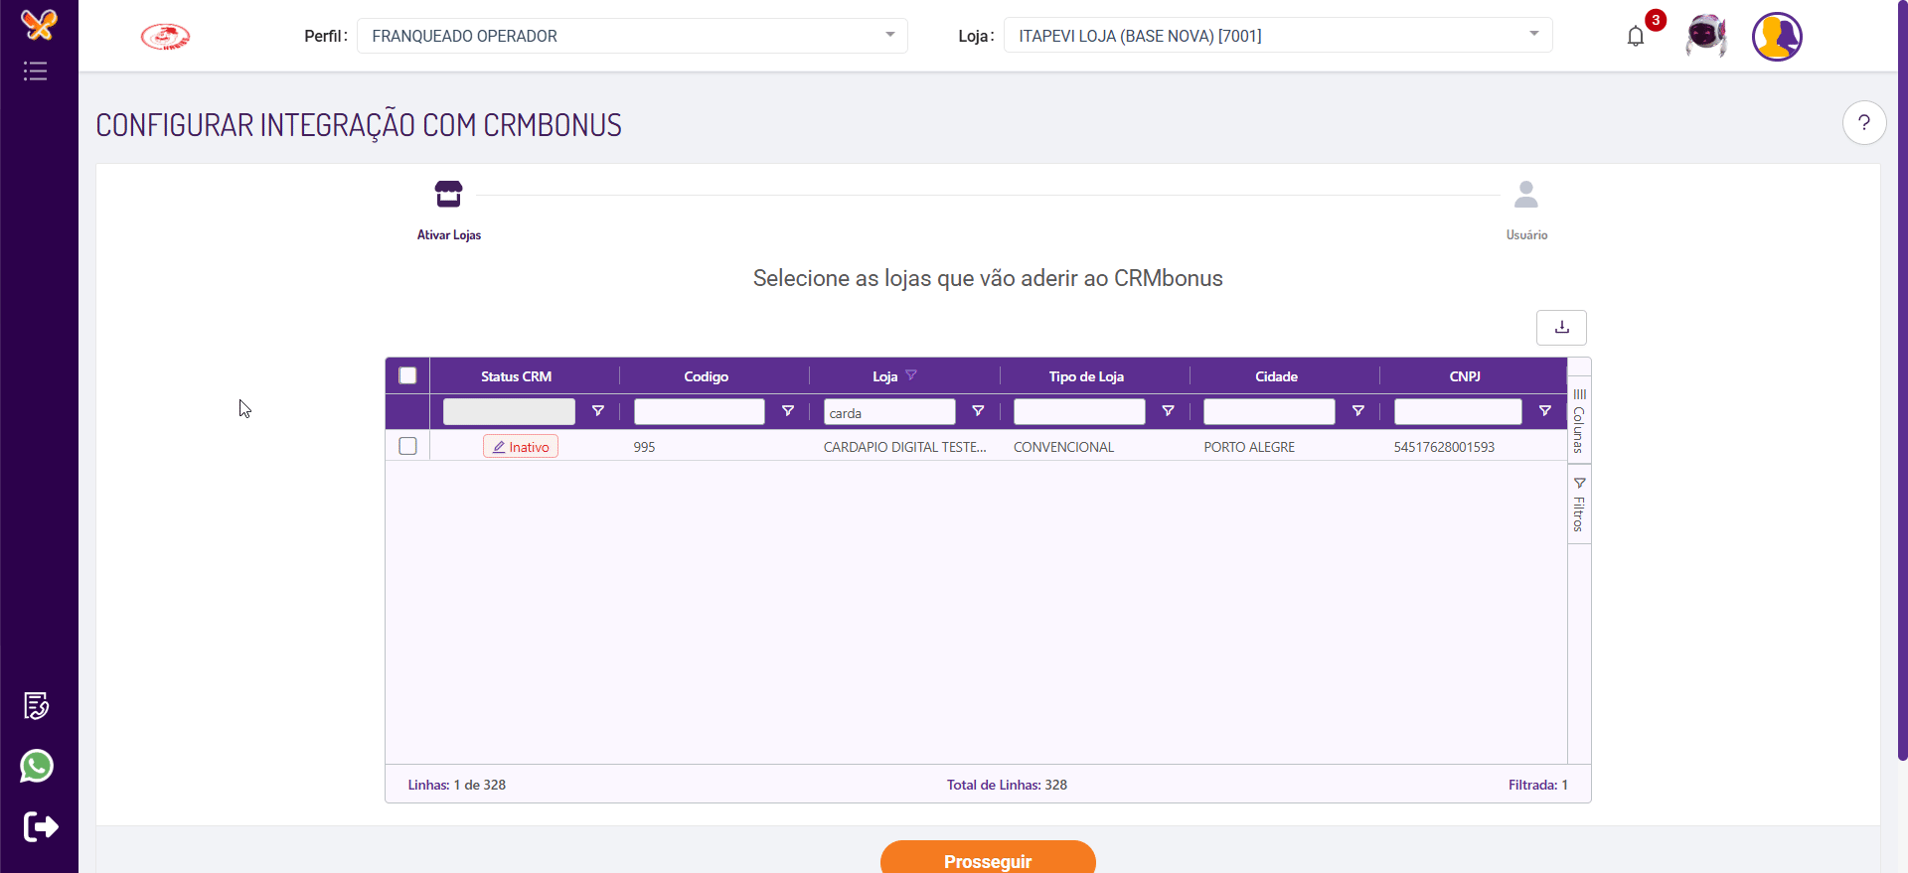Open the sidebar list menu icon
Image resolution: width=1908 pixels, height=873 pixels.
(x=36, y=72)
